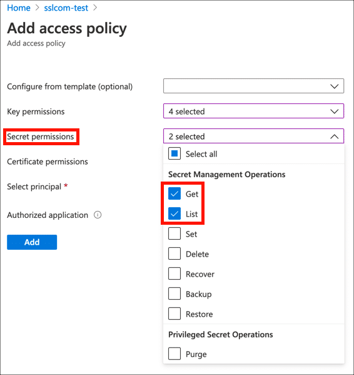Click the Authorized application info icon
Screen dimensions: 354x375
tap(98, 215)
